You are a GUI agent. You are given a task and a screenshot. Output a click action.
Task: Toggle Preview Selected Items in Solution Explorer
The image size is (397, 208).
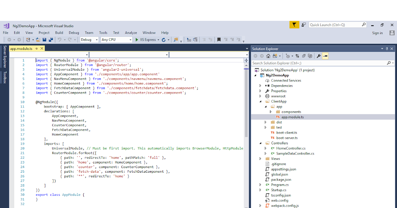326,56
